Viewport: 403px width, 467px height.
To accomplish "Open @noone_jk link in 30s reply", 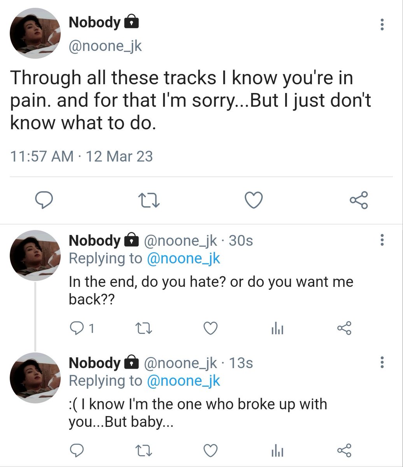I will 184,258.
